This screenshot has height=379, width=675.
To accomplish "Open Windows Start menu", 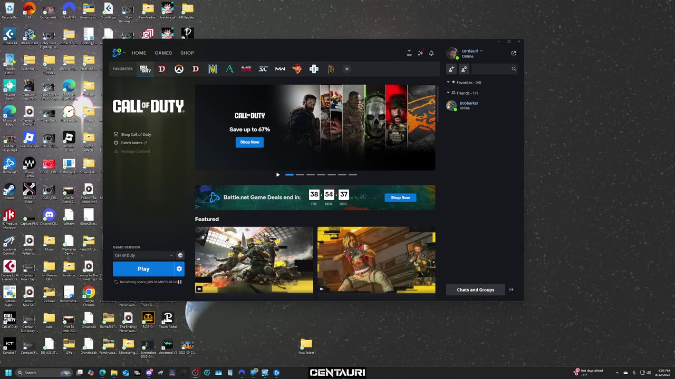I will click(x=8, y=373).
